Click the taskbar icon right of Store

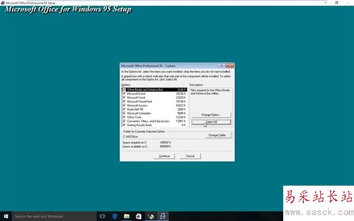(150, 216)
